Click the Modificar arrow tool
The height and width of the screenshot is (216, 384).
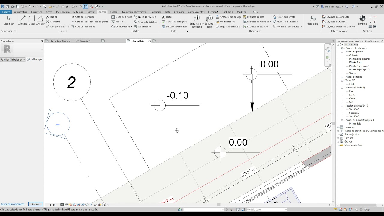point(9,20)
